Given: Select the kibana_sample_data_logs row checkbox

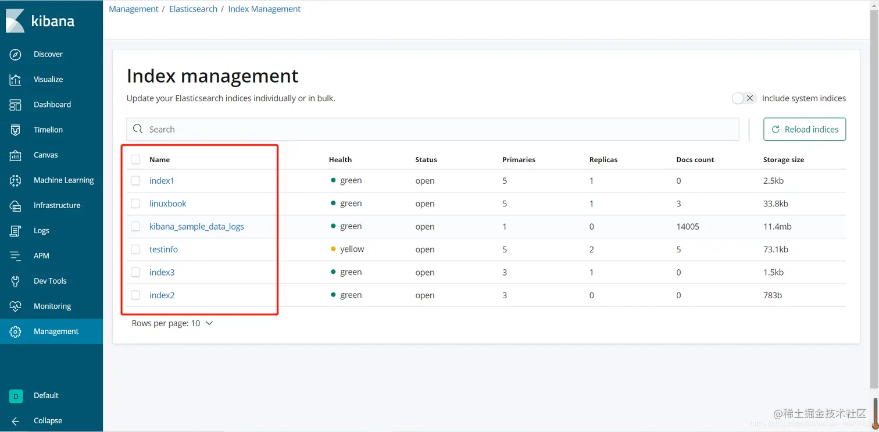Looking at the screenshot, I should [x=135, y=226].
